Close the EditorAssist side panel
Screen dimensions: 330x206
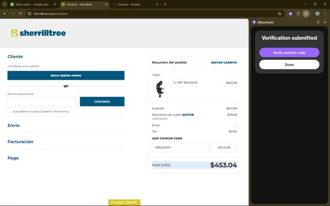click(x=325, y=22)
